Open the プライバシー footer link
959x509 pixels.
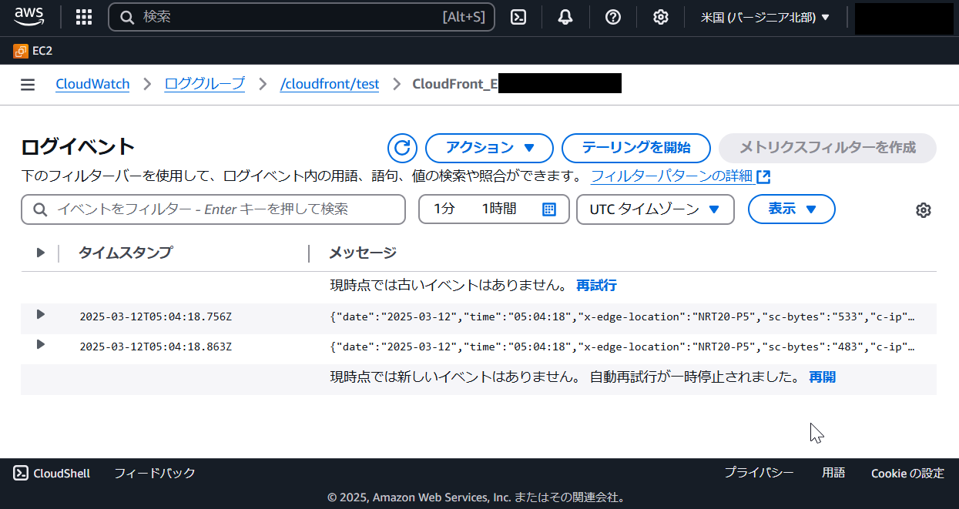(759, 473)
